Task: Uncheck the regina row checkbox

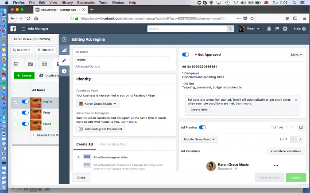Action: tap(15, 102)
